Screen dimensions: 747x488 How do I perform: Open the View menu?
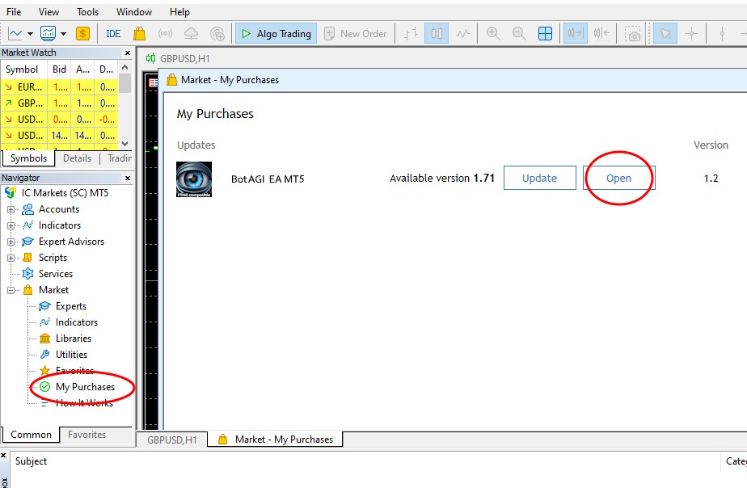pyautogui.click(x=49, y=12)
